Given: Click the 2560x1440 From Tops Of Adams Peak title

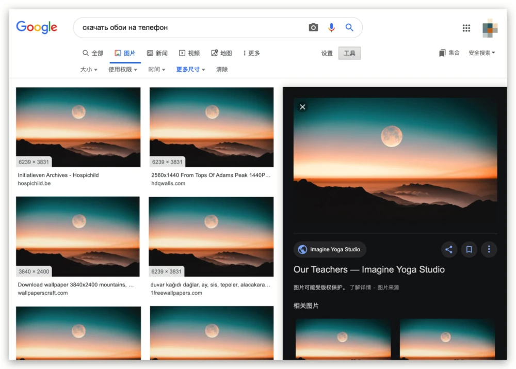Looking at the screenshot, I should tap(211, 175).
